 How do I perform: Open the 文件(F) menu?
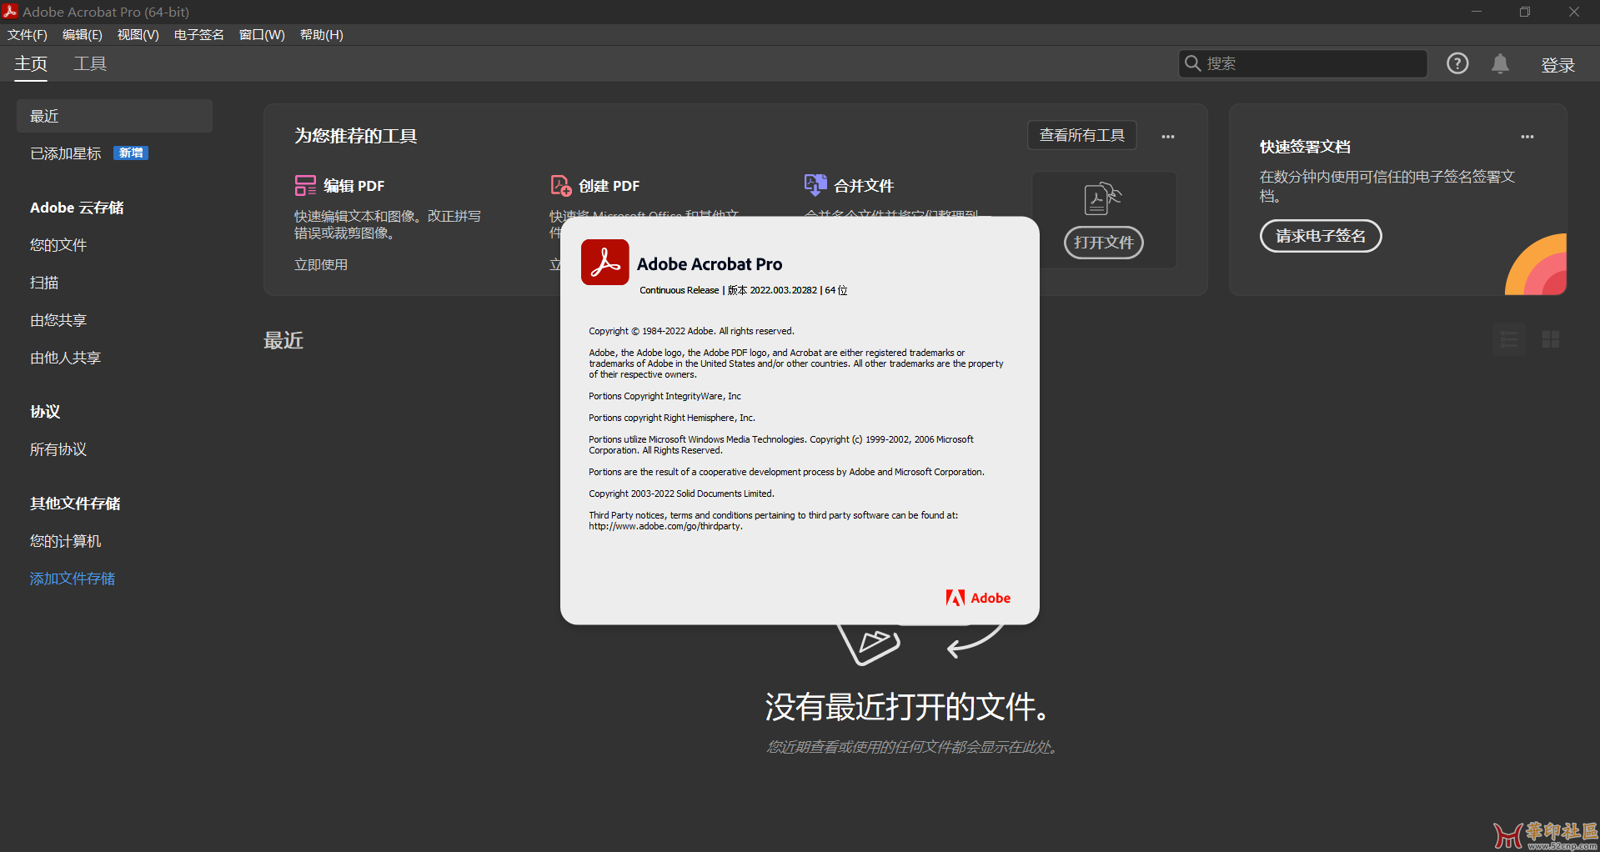pyautogui.click(x=28, y=34)
